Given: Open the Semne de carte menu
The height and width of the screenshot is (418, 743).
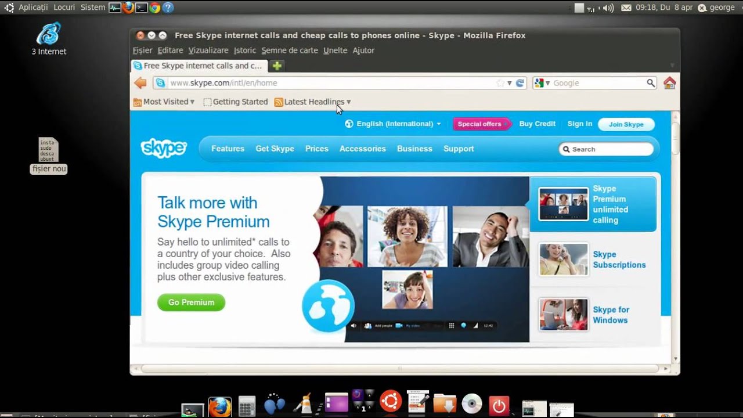Looking at the screenshot, I should pyautogui.click(x=290, y=51).
